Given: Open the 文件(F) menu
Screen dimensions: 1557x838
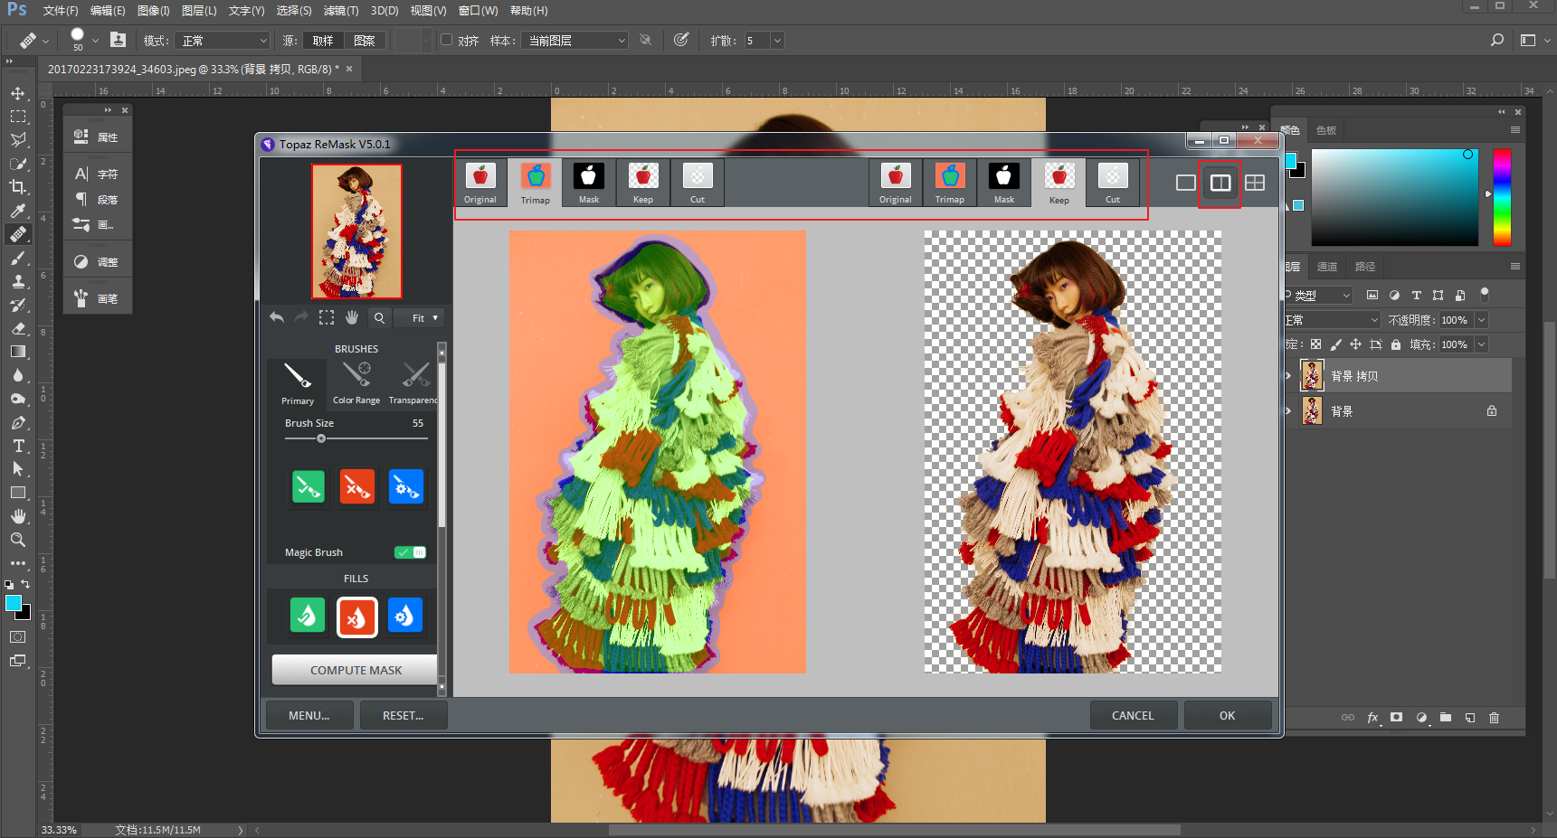Looking at the screenshot, I should pos(61,11).
